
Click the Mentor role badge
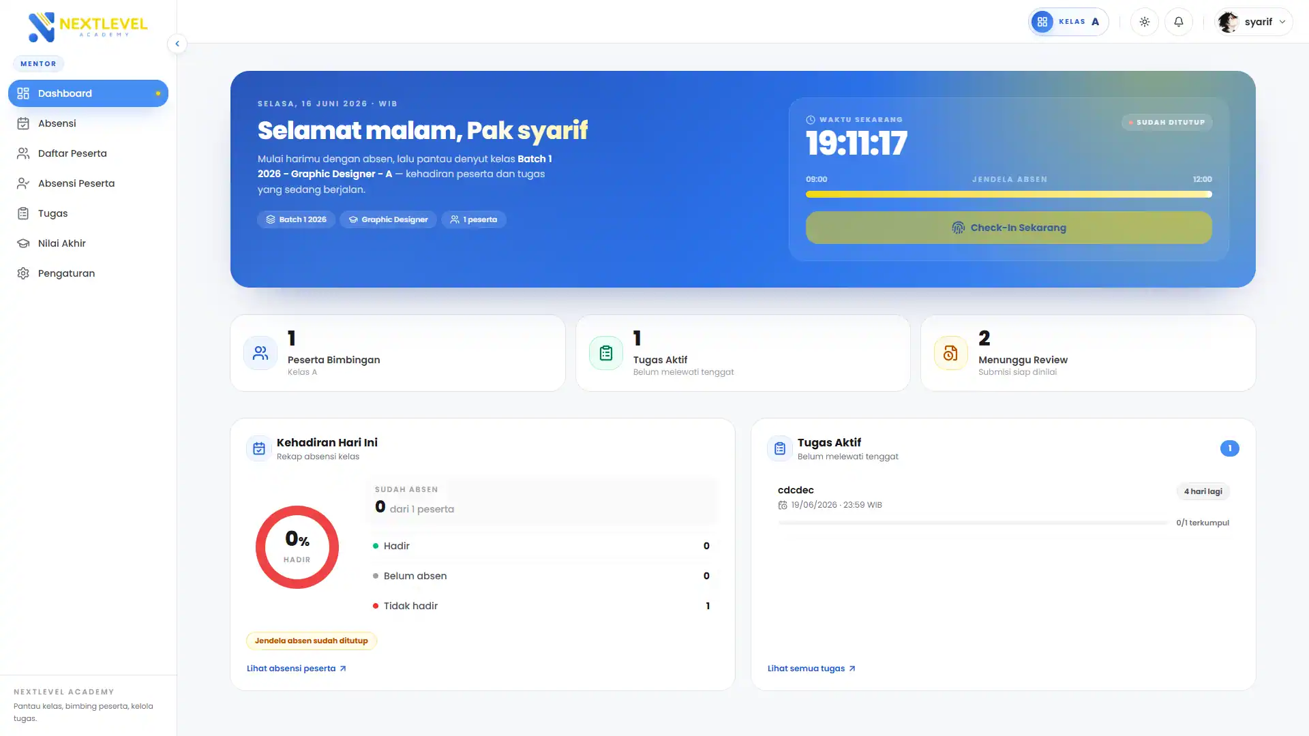(38, 63)
